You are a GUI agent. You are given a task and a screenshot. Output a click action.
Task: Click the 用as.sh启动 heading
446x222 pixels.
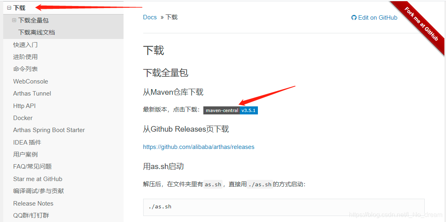tap(163, 166)
